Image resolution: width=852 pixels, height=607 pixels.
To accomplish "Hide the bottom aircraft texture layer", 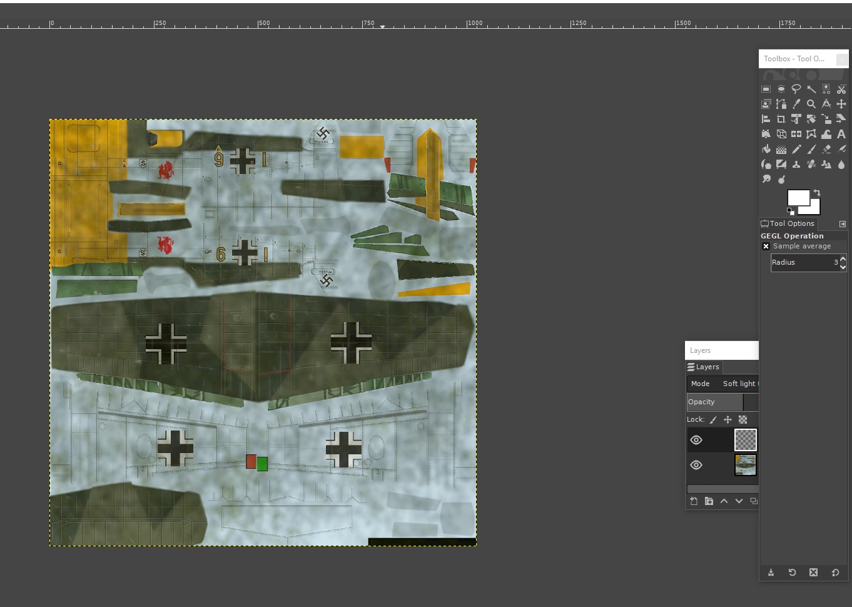I will [x=696, y=465].
